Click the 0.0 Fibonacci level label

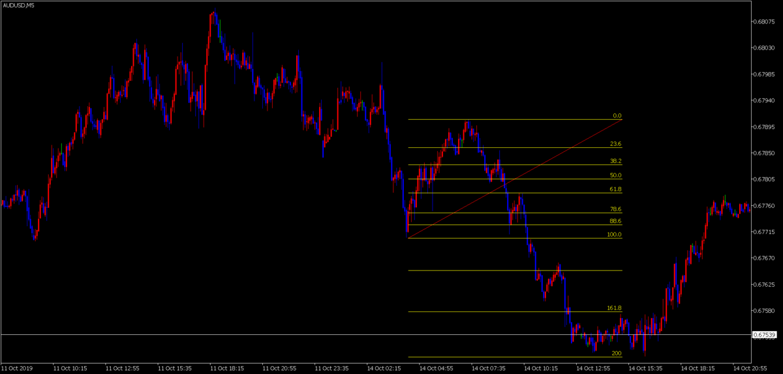(x=617, y=116)
